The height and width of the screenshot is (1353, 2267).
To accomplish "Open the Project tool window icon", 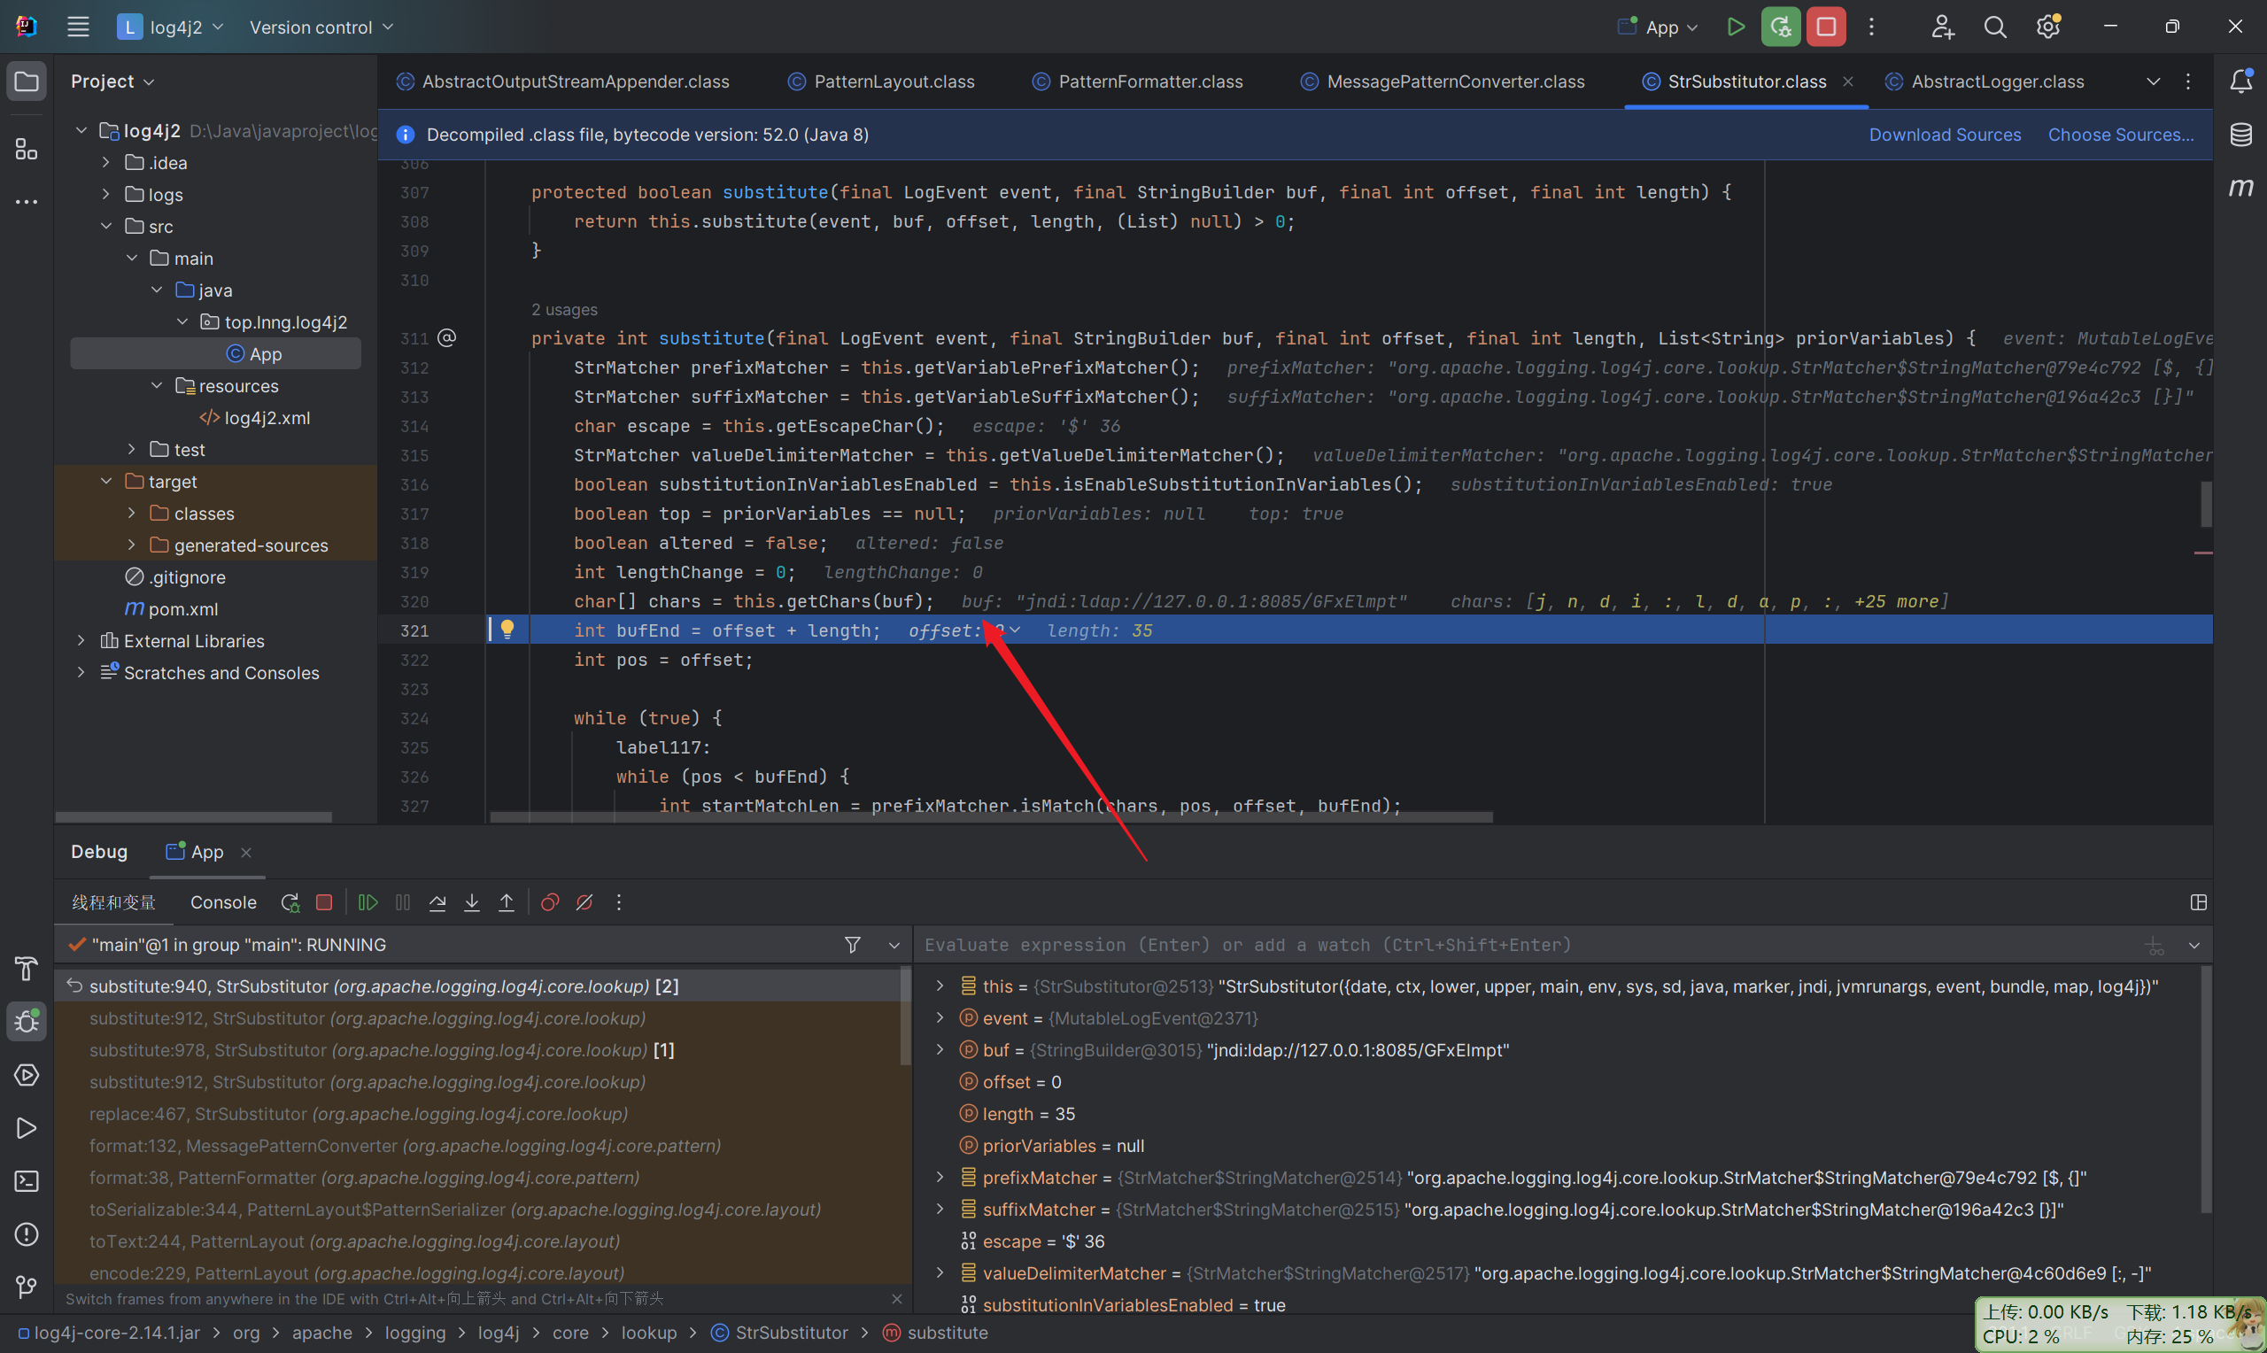I will click(27, 81).
